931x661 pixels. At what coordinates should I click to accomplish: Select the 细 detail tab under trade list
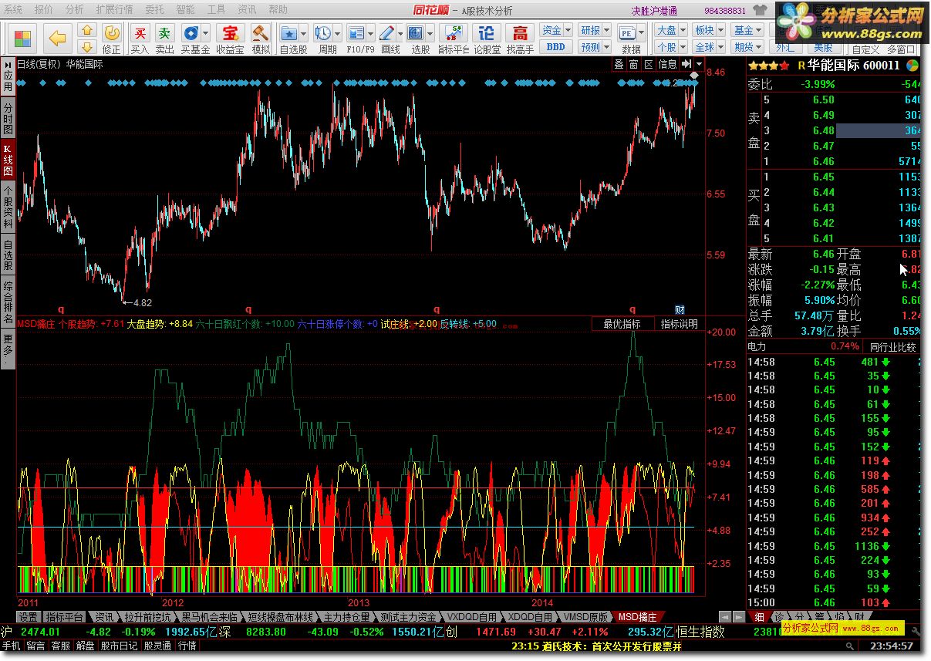coord(759,617)
